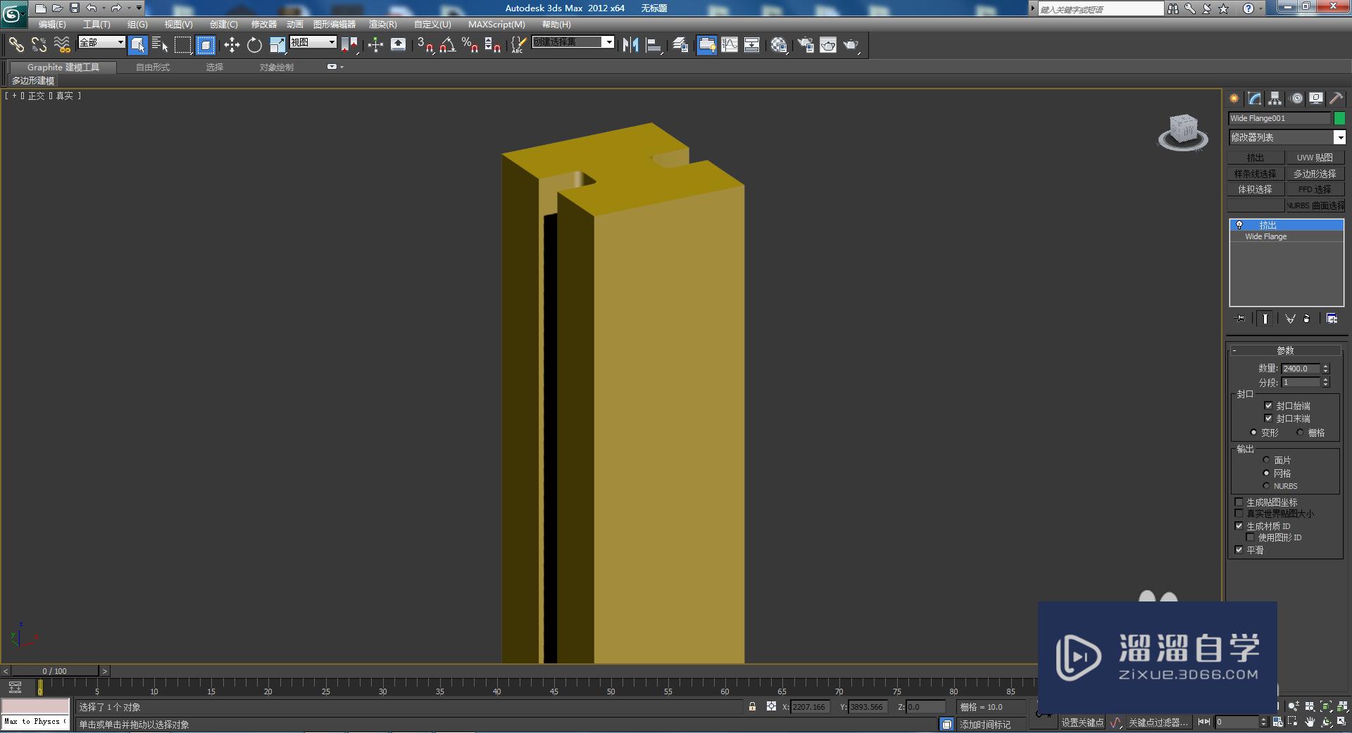Image resolution: width=1352 pixels, height=733 pixels.
Task: Click the Pan View hand icon
Action: click(1310, 722)
